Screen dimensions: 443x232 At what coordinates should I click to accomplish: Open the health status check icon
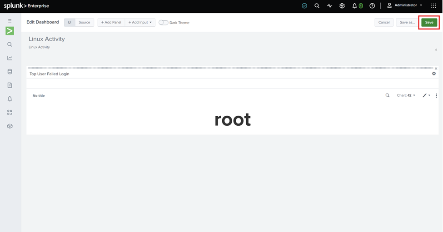[x=304, y=5]
